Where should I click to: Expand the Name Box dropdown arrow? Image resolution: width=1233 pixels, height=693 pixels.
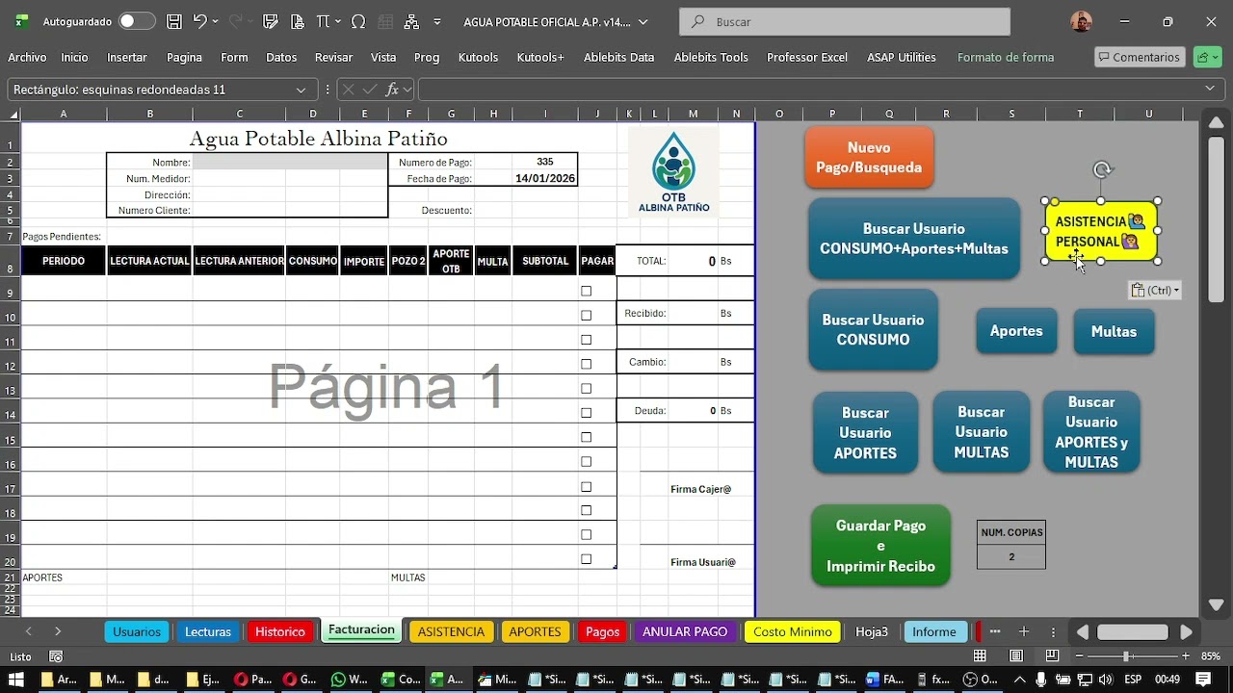click(x=302, y=90)
